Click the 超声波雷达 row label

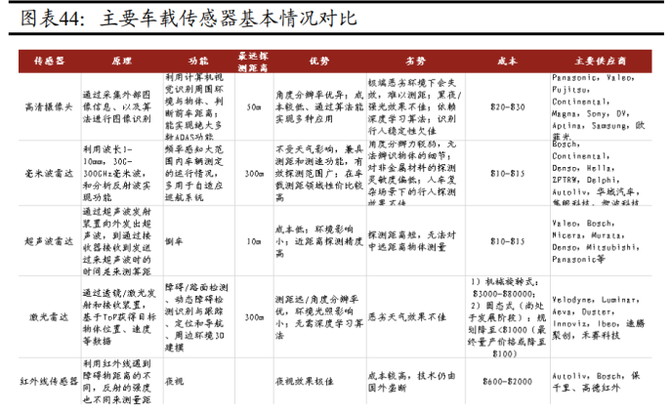pyautogui.click(x=49, y=241)
